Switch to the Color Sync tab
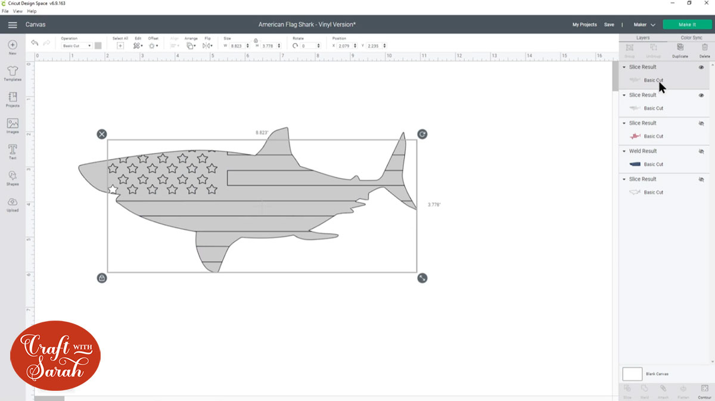Image resolution: width=715 pixels, height=401 pixels. [x=691, y=38]
